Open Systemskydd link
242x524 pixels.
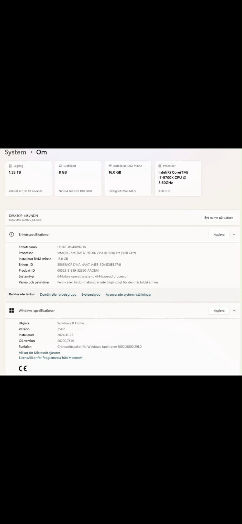click(91, 295)
